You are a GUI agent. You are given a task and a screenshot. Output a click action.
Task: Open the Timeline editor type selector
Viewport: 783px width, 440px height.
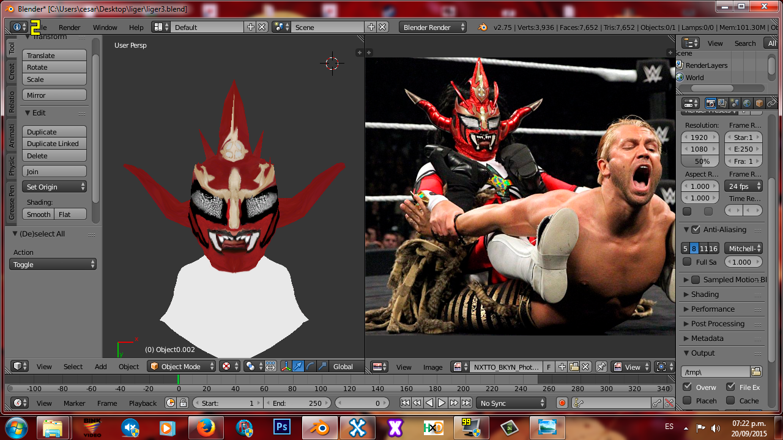point(20,403)
